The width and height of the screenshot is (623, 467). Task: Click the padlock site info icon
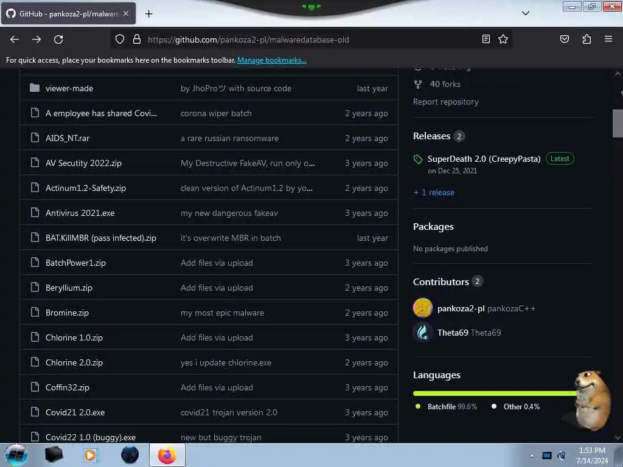tap(137, 40)
